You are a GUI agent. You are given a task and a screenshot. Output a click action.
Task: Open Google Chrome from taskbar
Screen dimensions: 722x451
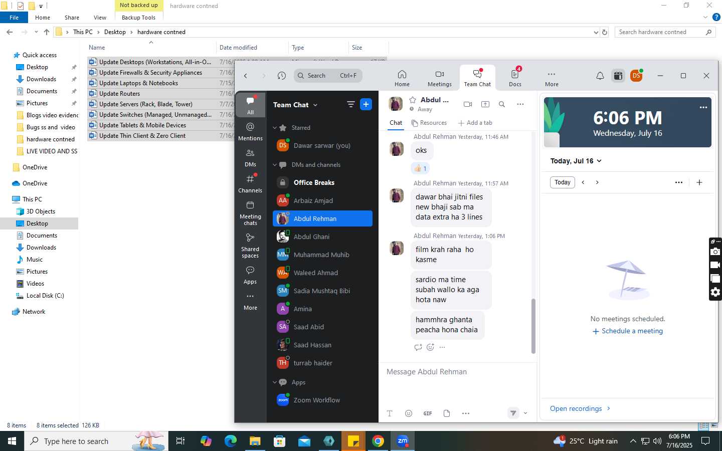point(378,441)
